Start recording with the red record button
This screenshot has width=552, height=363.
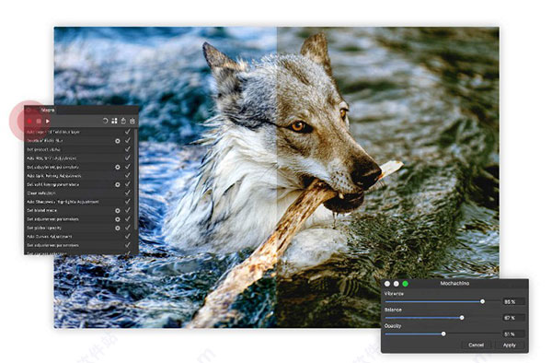[x=29, y=122]
